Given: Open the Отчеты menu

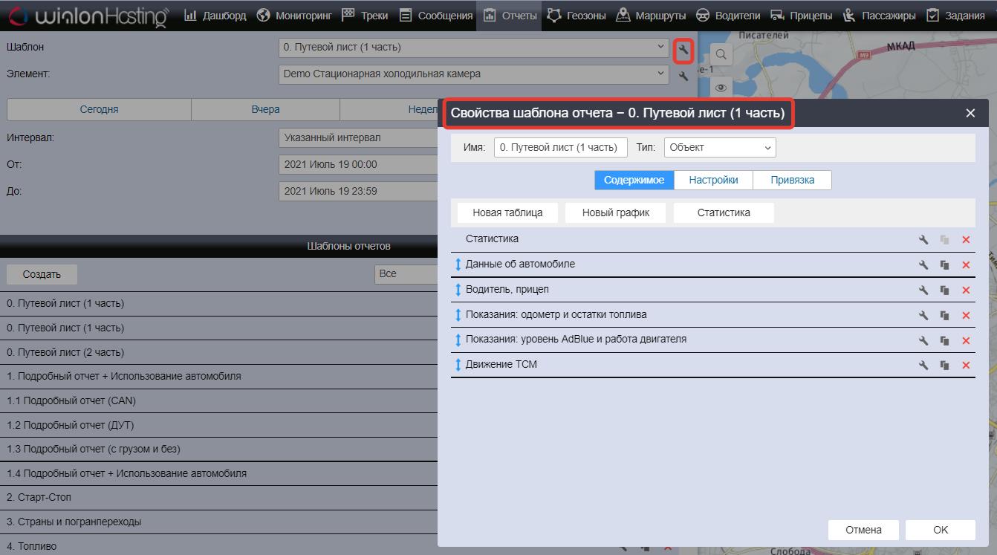Looking at the screenshot, I should [x=510, y=15].
